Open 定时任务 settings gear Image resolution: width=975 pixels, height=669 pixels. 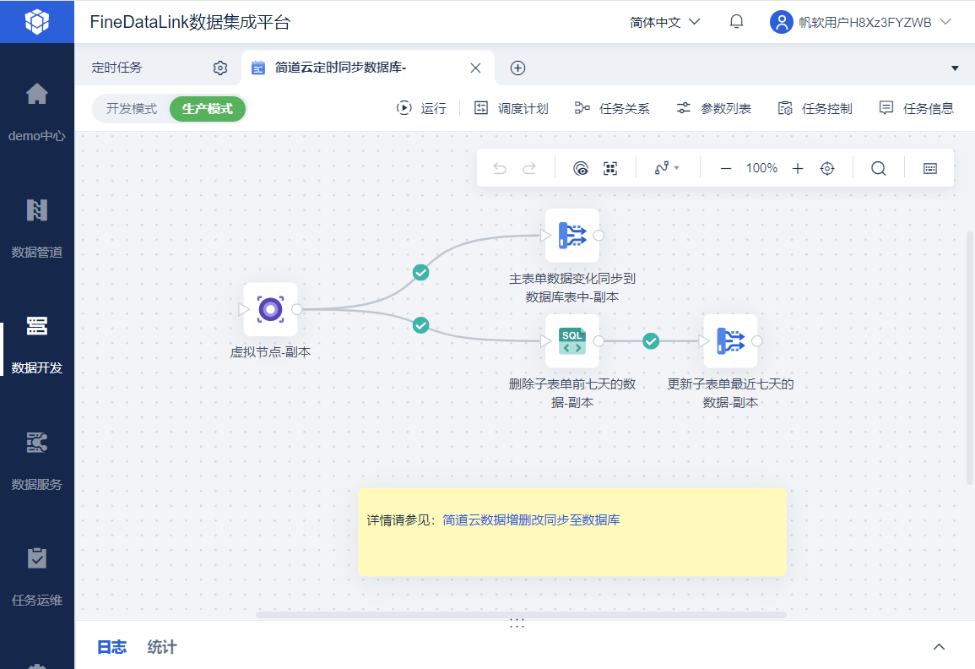(220, 68)
